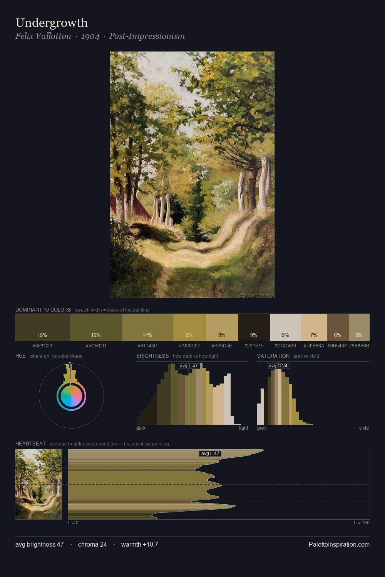Click the chroma 24 footer stat
The height and width of the screenshot is (577, 385).
(92, 544)
